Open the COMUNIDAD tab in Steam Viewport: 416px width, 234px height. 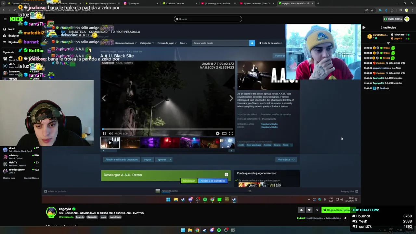[98, 32]
